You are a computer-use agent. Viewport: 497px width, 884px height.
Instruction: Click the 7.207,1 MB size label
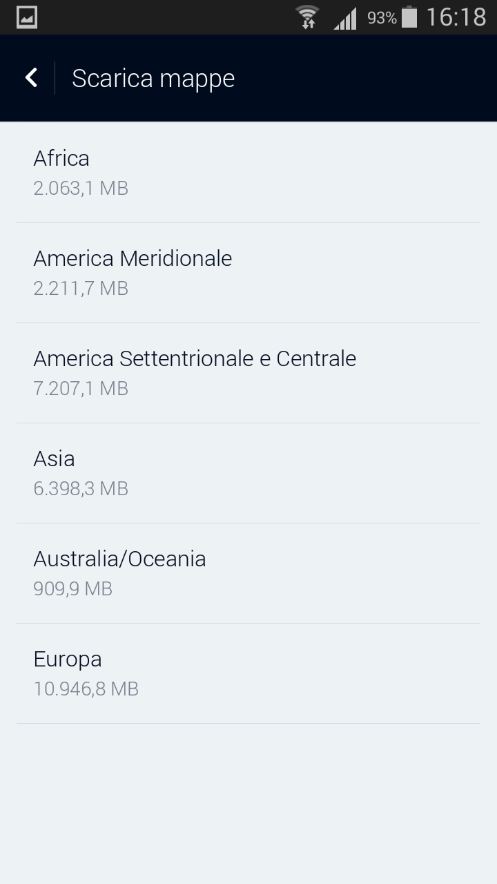81,388
